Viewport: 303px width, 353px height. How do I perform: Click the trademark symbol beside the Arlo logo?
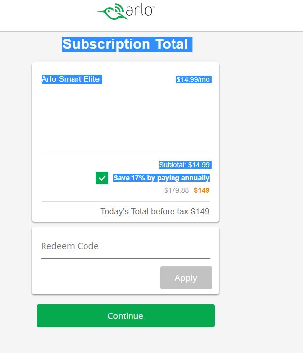[x=154, y=7]
